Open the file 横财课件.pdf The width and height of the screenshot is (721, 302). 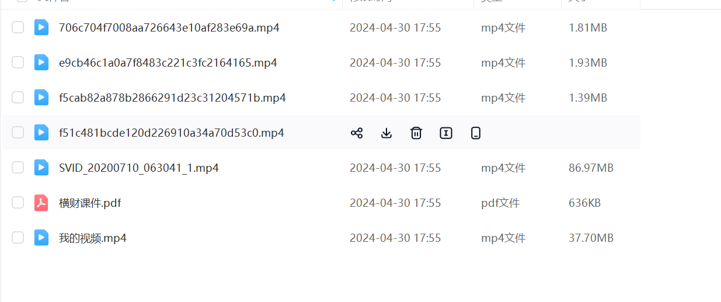(90, 203)
